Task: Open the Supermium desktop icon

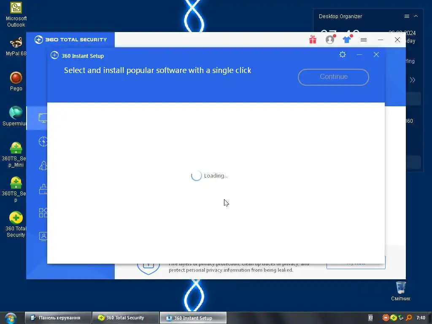Action: point(15,116)
